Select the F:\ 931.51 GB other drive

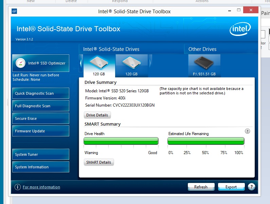pyautogui.click(x=204, y=66)
